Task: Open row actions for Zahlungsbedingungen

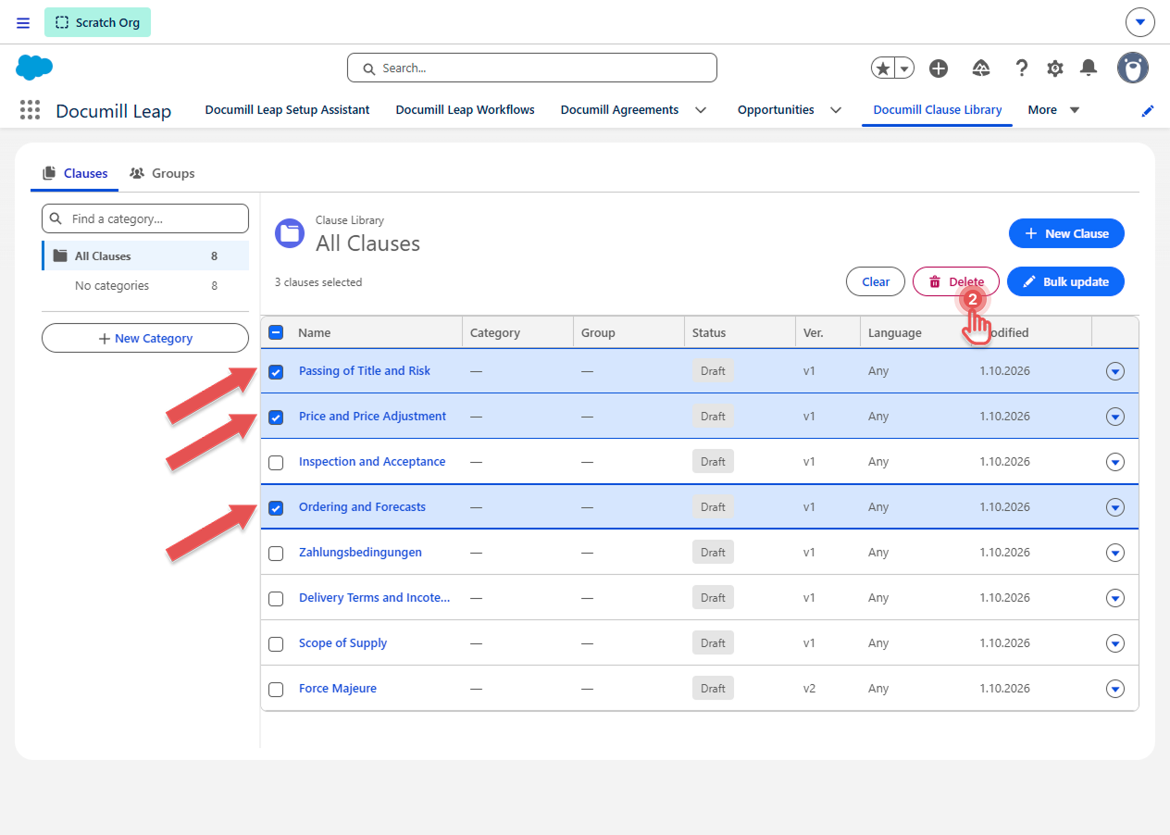Action: [1115, 553]
